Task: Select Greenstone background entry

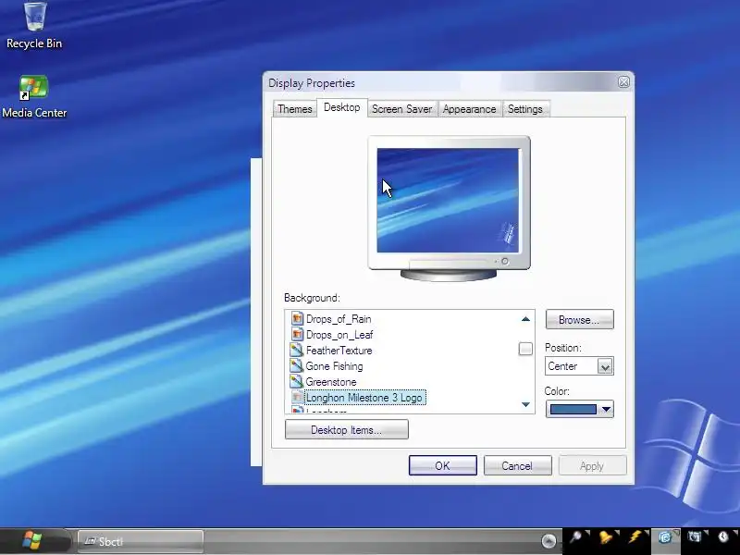Action: pyautogui.click(x=331, y=382)
